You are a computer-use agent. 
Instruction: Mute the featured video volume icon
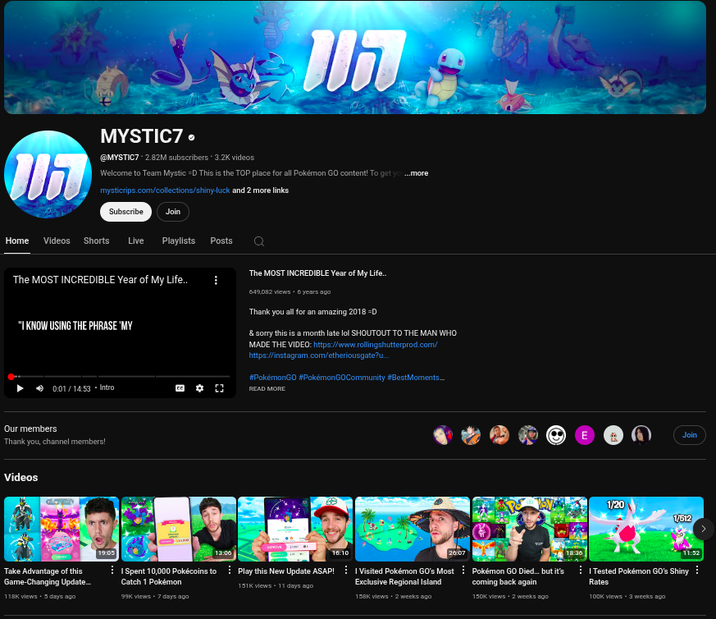[x=39, y=388]
